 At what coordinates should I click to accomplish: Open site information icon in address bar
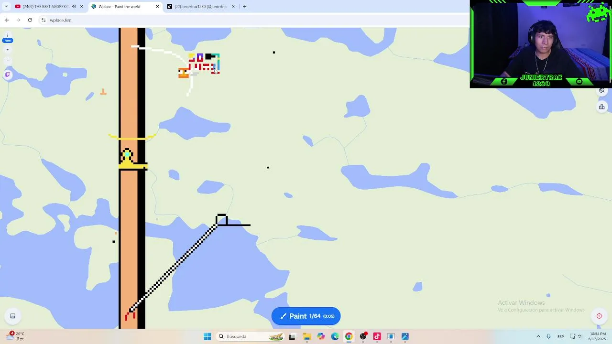click(44, 20)
